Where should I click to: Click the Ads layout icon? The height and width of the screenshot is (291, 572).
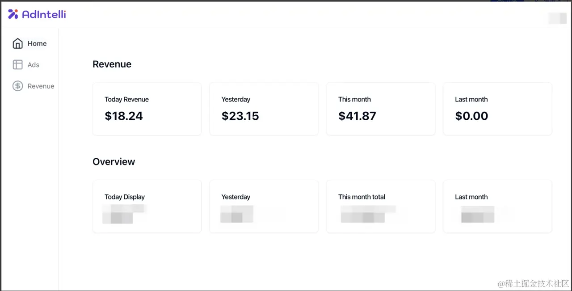pos(17,65)
